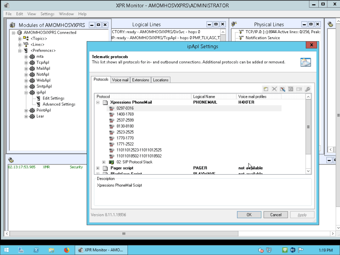The image size is (340, 255).
Task: Expand the TcpApl tree node
Action: [x=26, y=62]
